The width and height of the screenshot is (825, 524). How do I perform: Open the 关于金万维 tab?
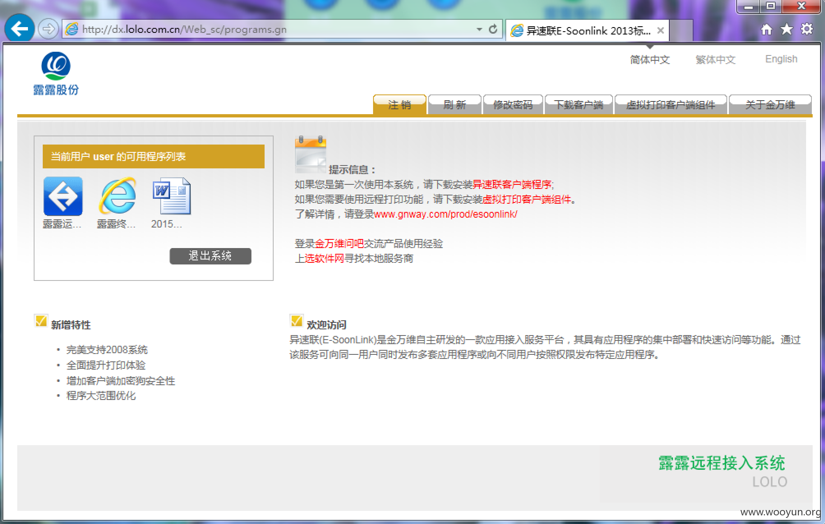tap(770, 105)
